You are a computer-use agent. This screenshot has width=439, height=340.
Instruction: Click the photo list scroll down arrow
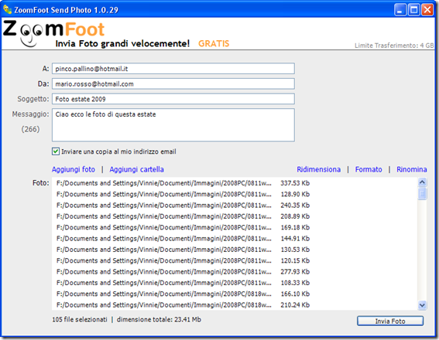pos(422,305)
